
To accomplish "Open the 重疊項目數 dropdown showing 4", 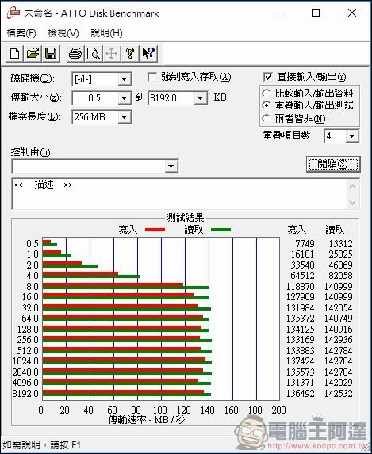I will click(351, 135).
